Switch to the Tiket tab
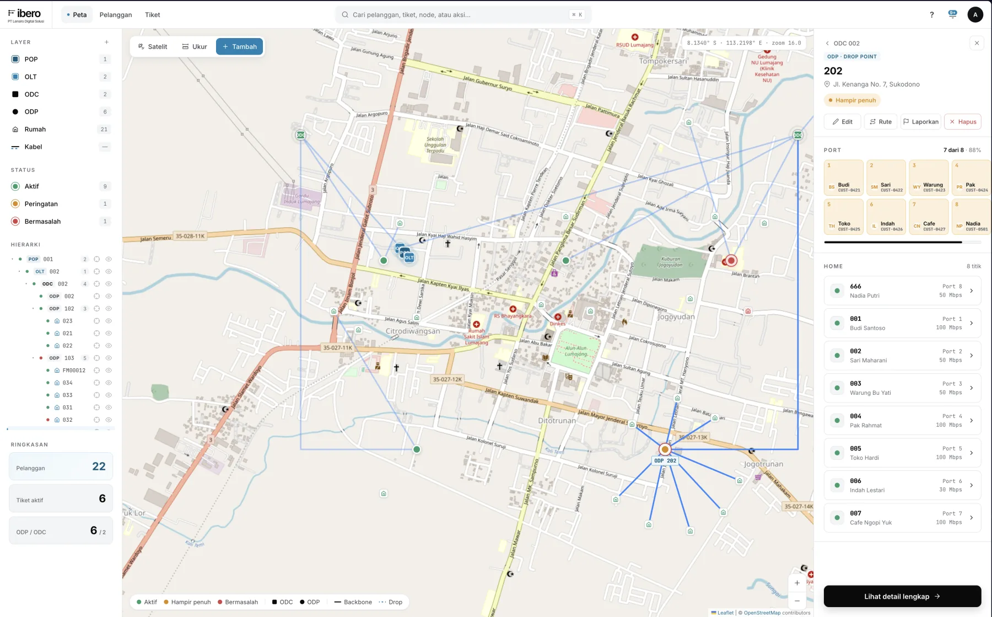Viewport: 992px width, 617px height. (x=153, y=15)
